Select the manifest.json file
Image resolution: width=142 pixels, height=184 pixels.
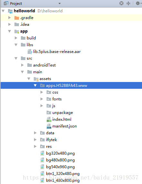pyautogui.click(x=65, y=126)
